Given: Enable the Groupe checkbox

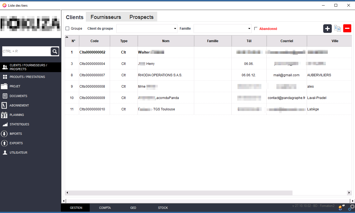Looking at the screenshot, I should click(x=67, y=29).
